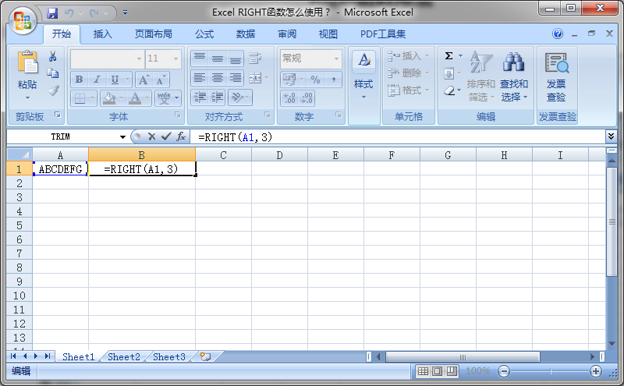Click the accounting currency format icon
The width and height of the screenshot is (624, 386).
point(290,80)
